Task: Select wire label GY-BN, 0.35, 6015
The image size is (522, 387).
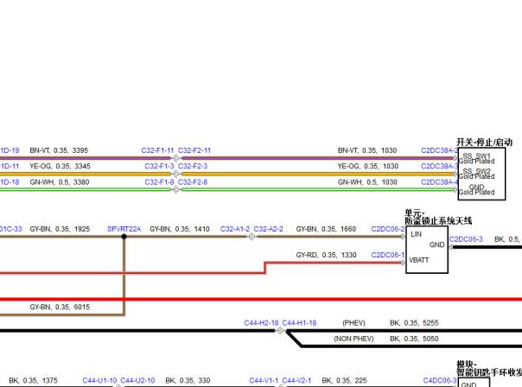Action: [60, 307]
